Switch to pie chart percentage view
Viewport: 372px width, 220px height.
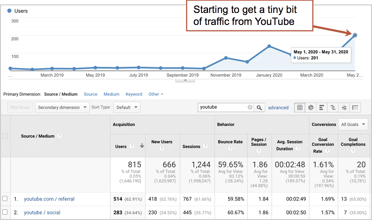pos(311,108)
